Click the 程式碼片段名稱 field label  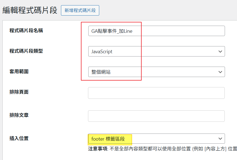[26, 31]
